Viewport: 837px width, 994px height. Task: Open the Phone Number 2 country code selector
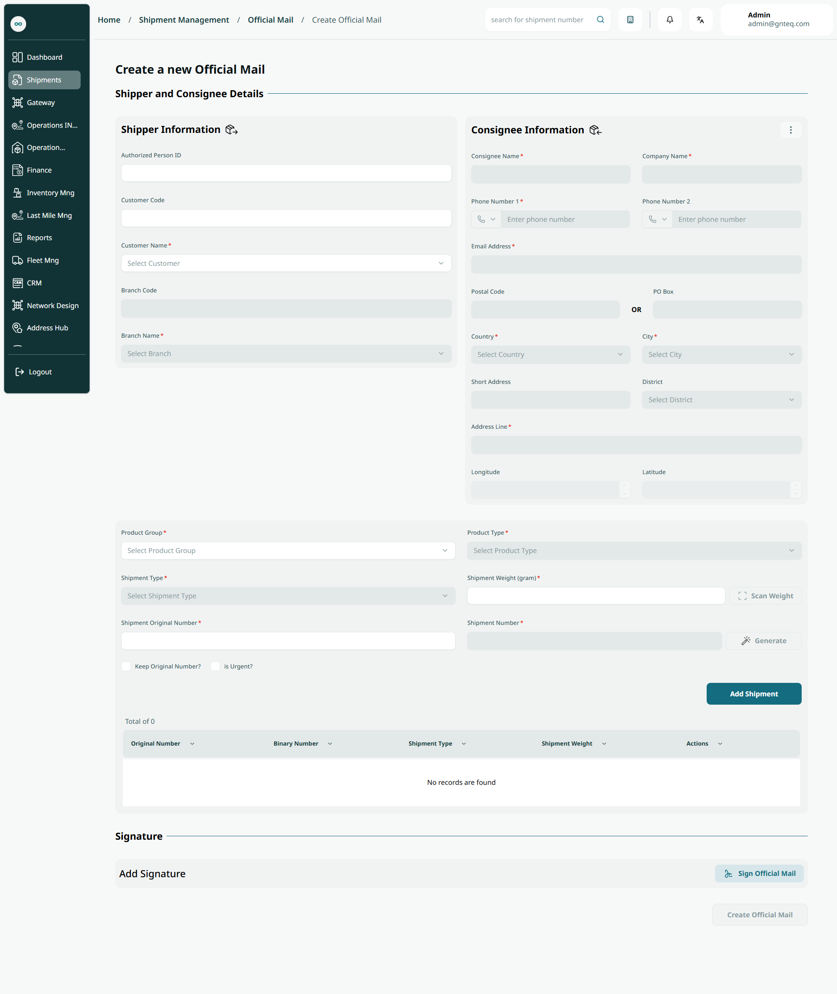point(657,219)
